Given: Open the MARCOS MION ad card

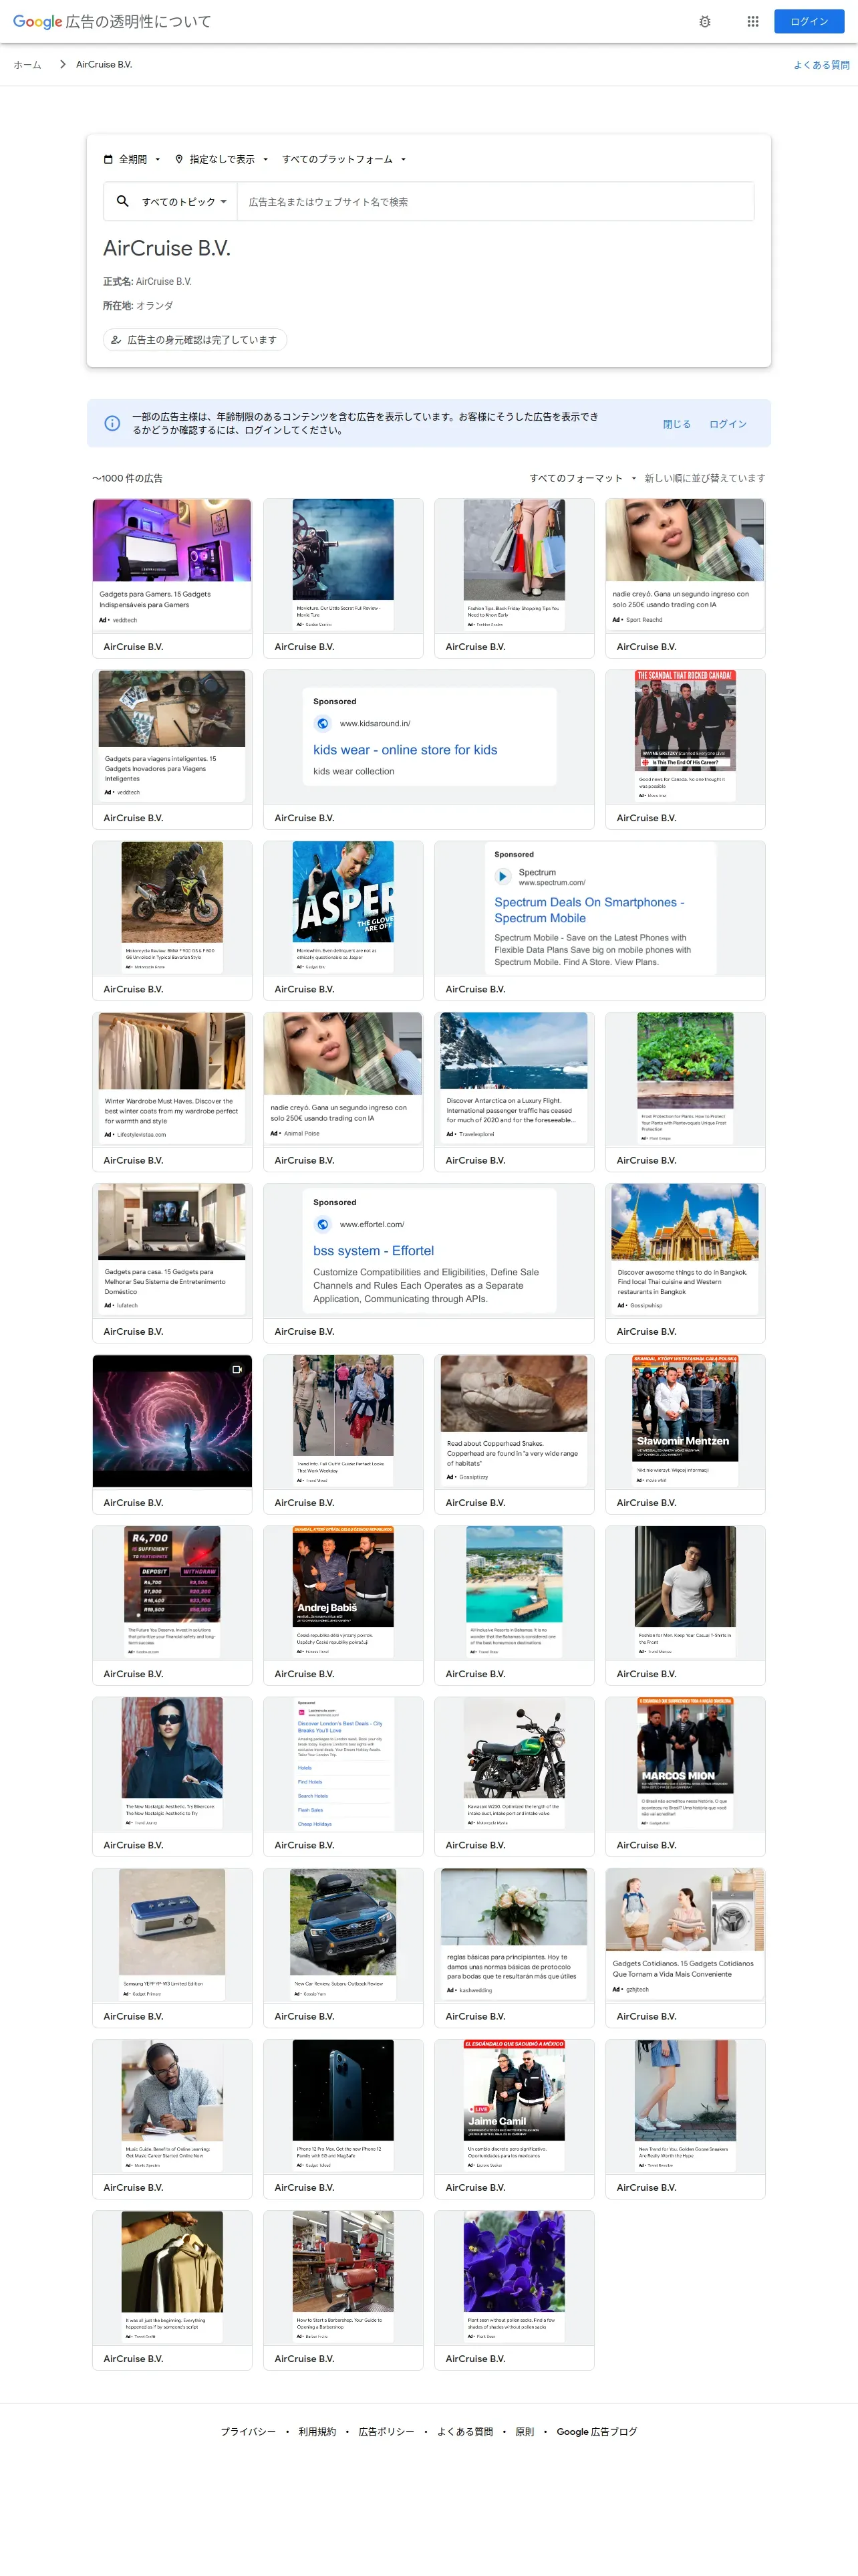Looking at the screenshot, I should pos(685,1776).
